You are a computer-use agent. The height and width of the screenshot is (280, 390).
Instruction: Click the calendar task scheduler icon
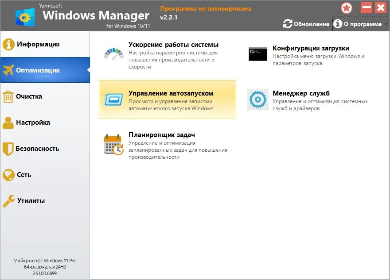pyautogui.click(x=113, y=145)
